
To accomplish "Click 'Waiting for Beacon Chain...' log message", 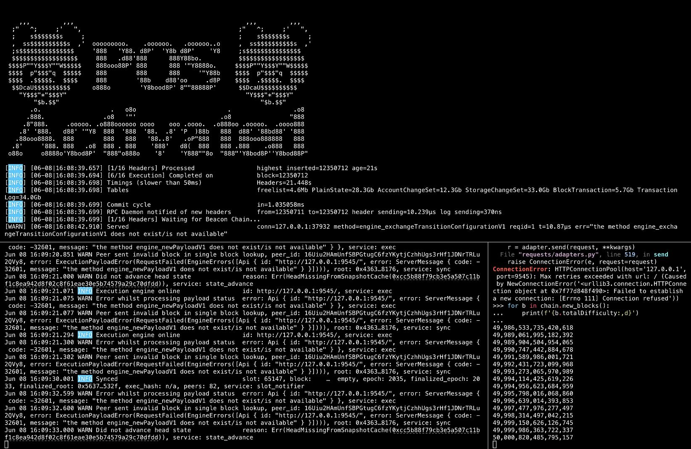I will [x=211, y=219].
